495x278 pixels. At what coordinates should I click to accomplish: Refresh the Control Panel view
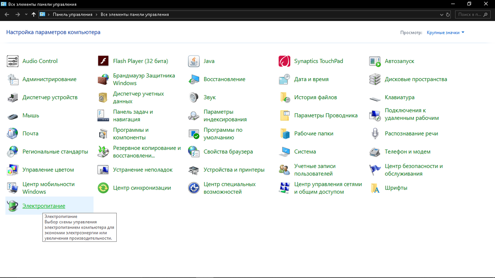(x=449, y=14)
